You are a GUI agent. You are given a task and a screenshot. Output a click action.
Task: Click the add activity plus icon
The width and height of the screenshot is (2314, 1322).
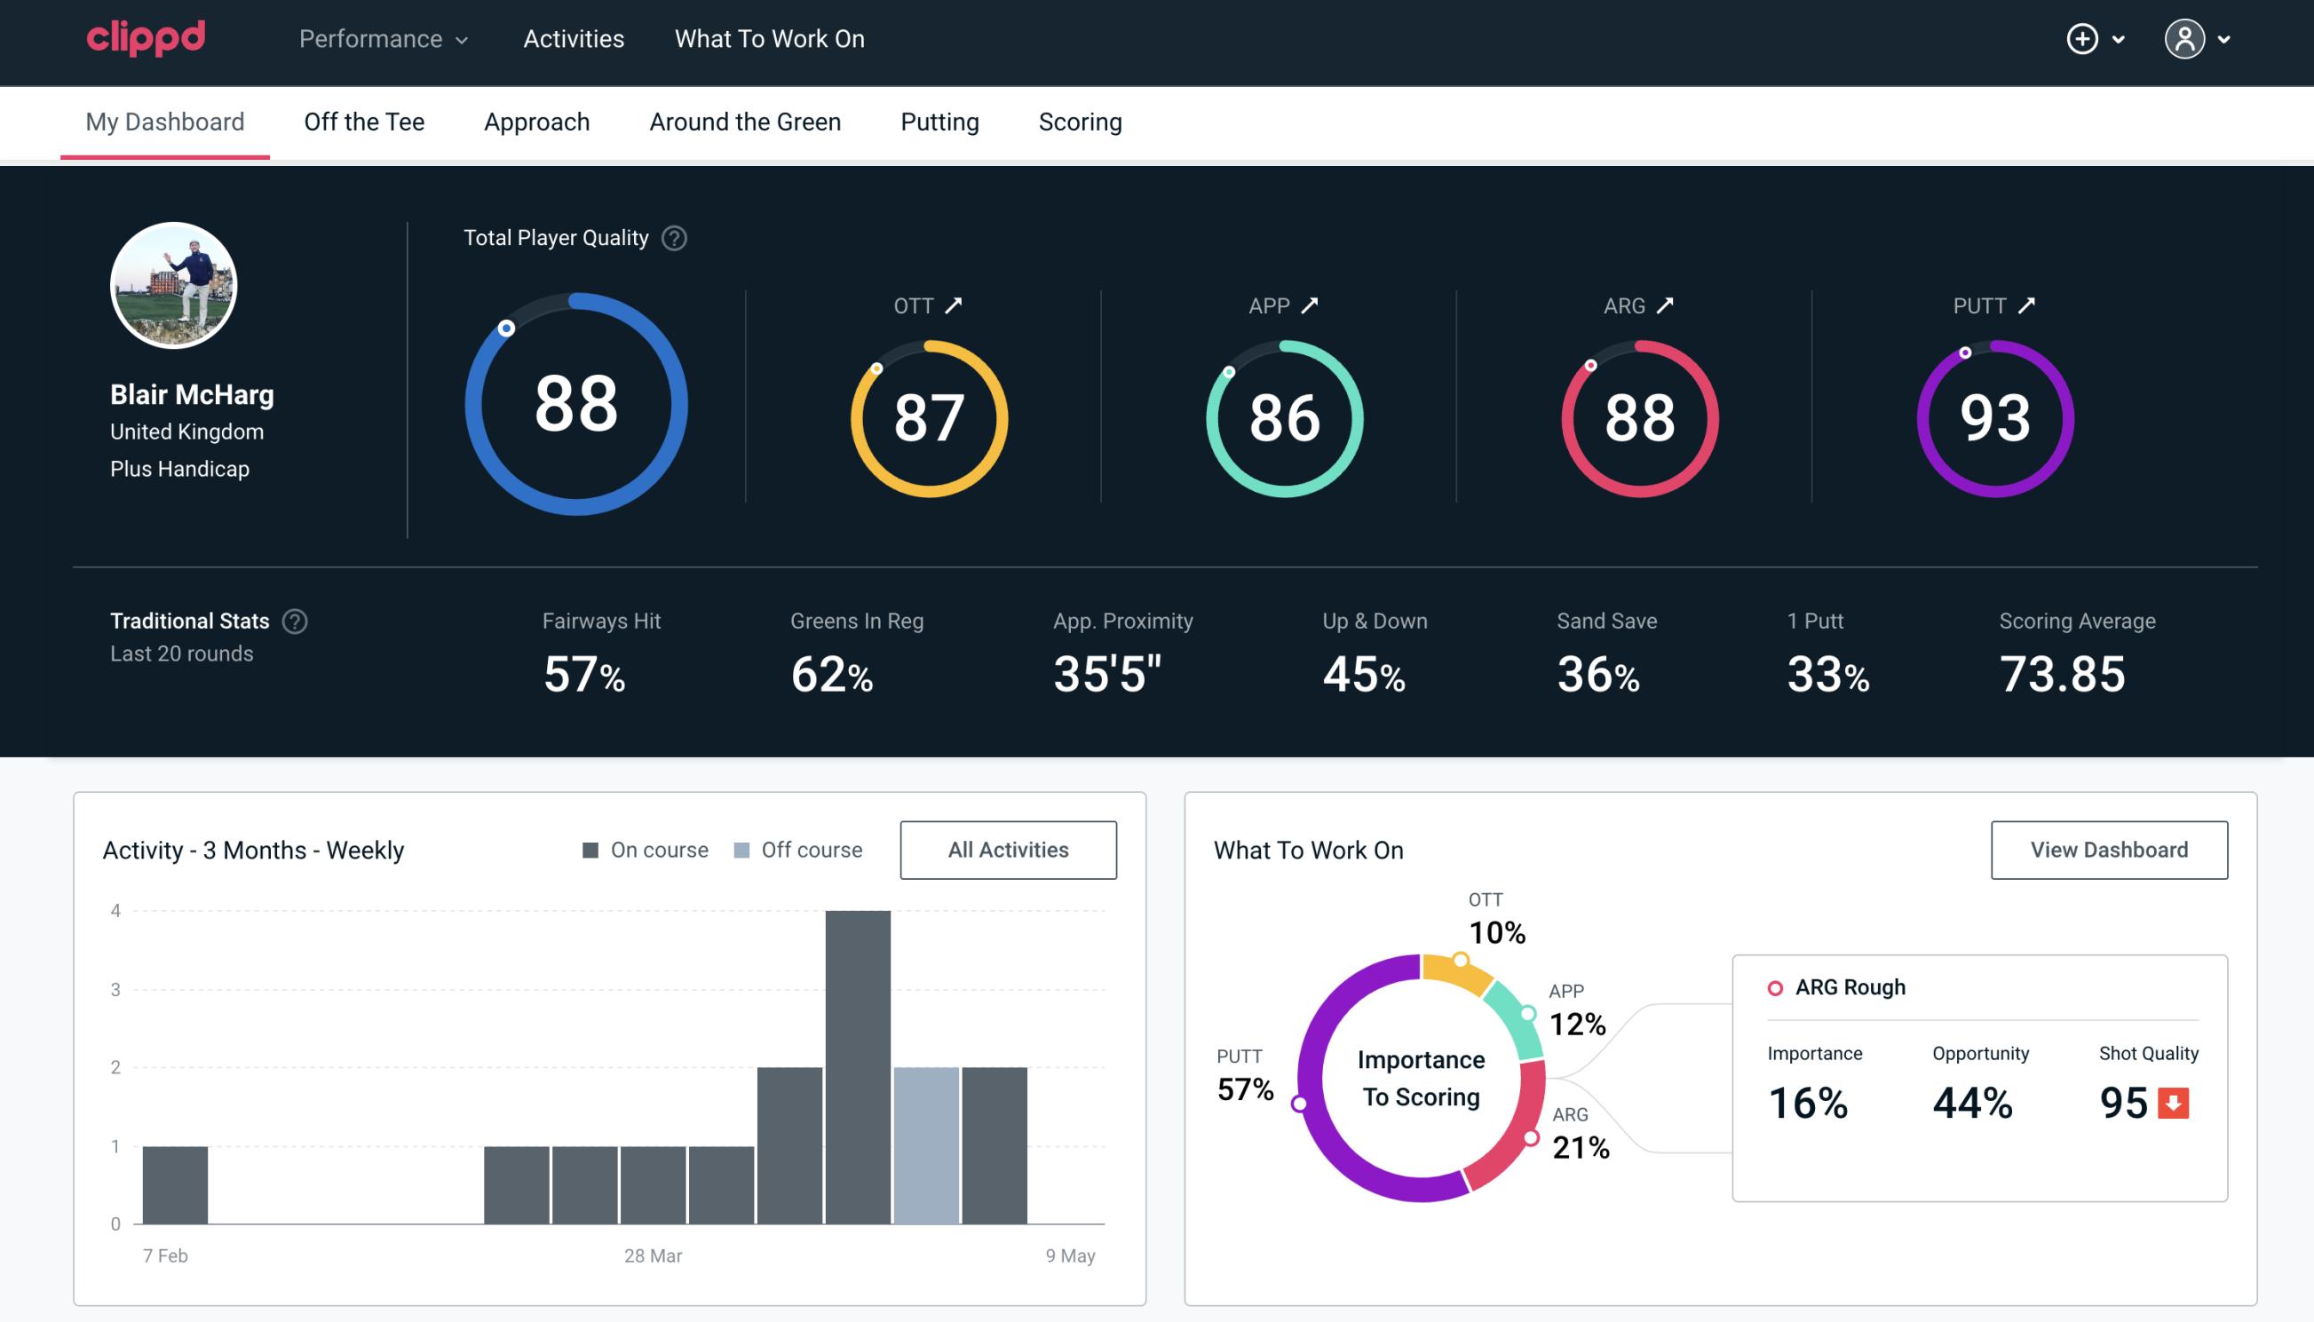tap(2085, 38)
